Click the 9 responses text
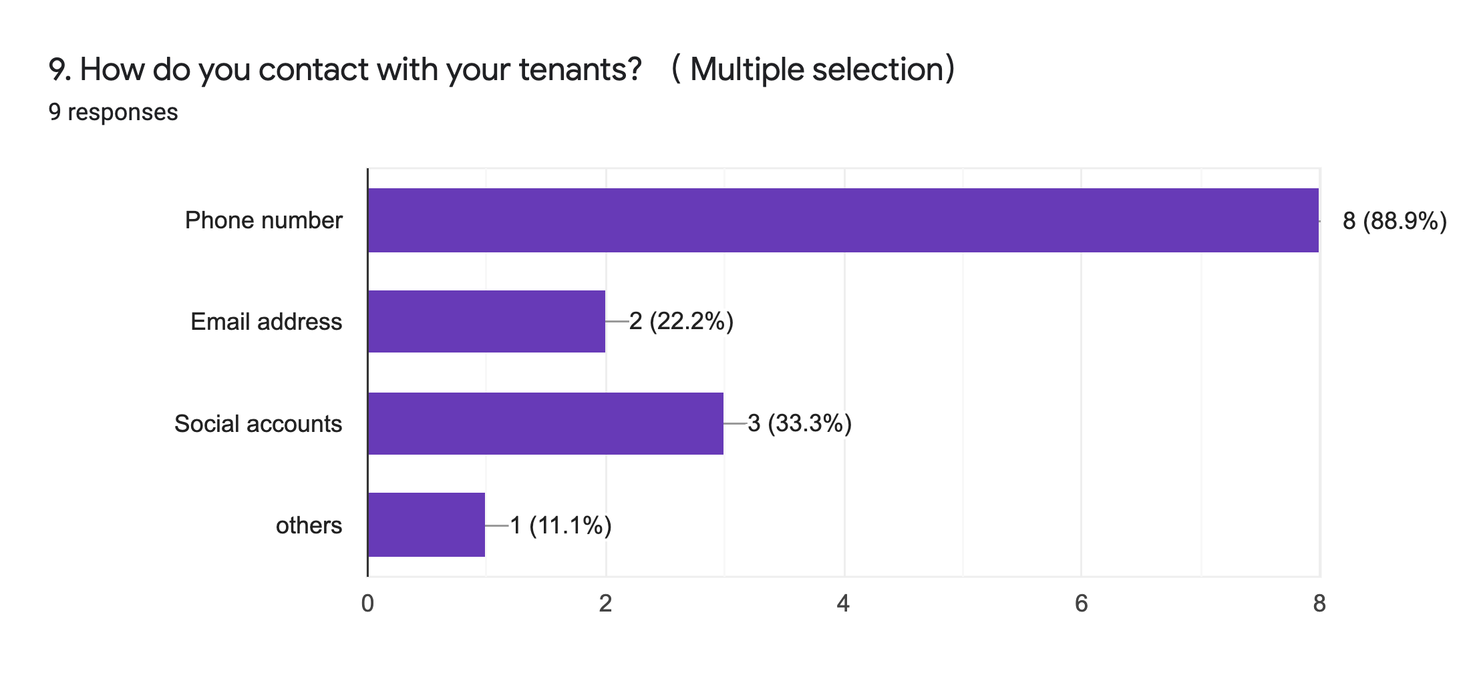Image resolution: width=1467 pixels, height=697 pixels. click(x=113, y=112)
